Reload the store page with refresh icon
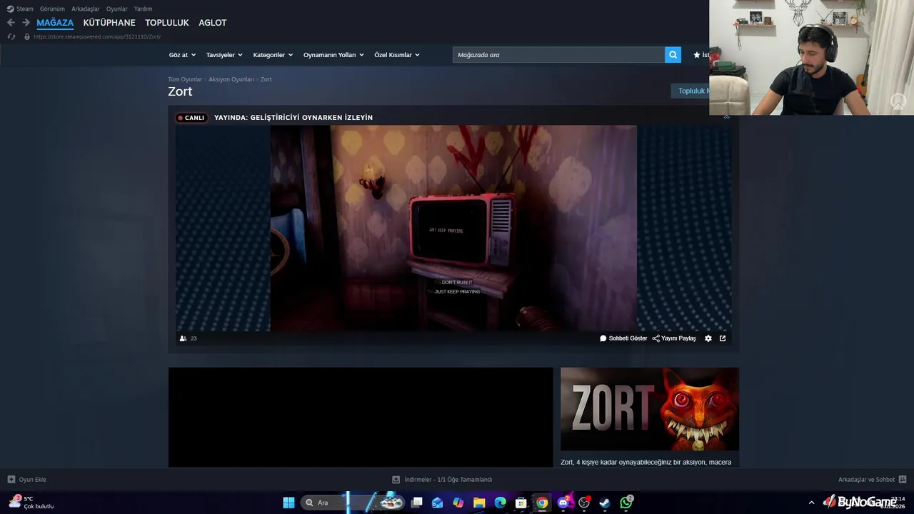The width and height of the screenshot is (914, 514). pyautogui.click(x=11, y=36)
